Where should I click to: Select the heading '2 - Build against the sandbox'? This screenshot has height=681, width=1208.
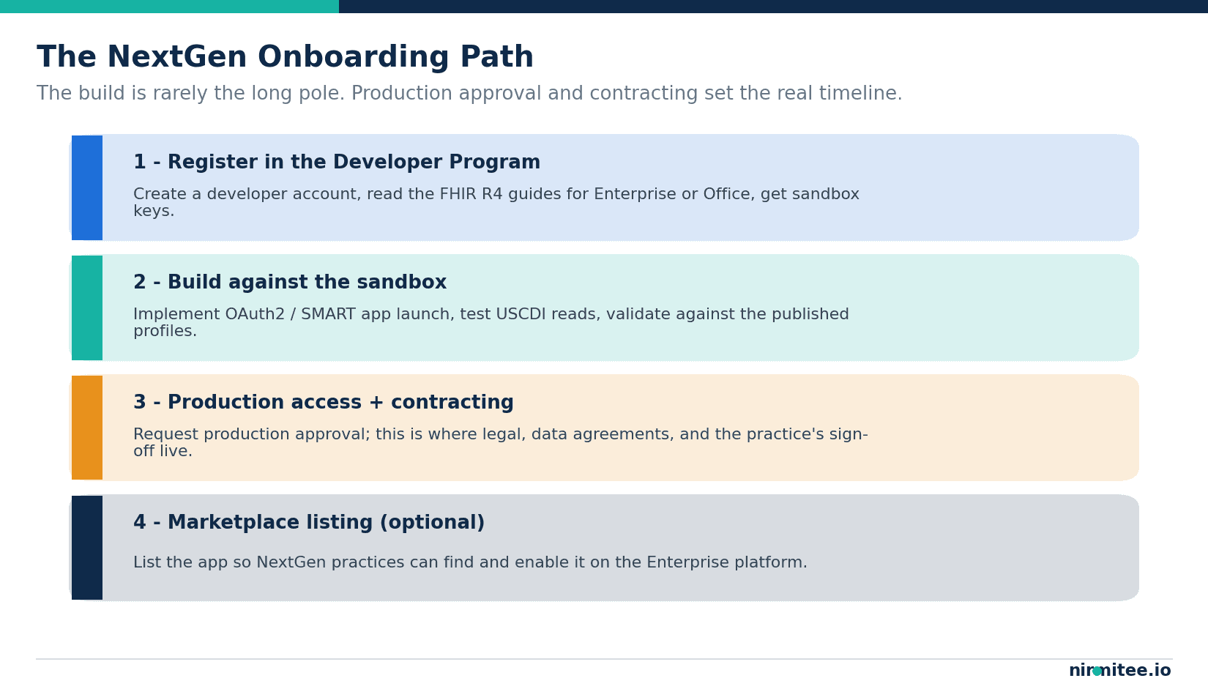(290, 283)
